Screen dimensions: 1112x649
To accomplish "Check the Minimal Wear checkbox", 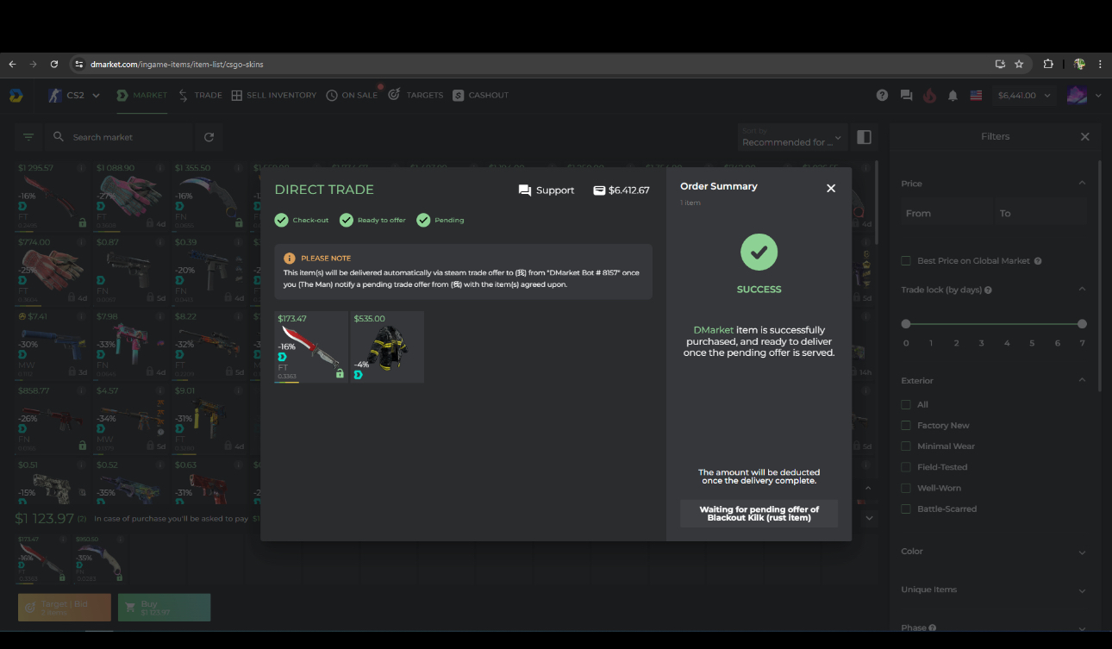I will tap(906, 446).
